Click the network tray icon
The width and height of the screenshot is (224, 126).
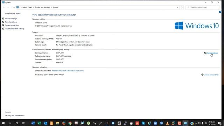(x=199, y=123)
